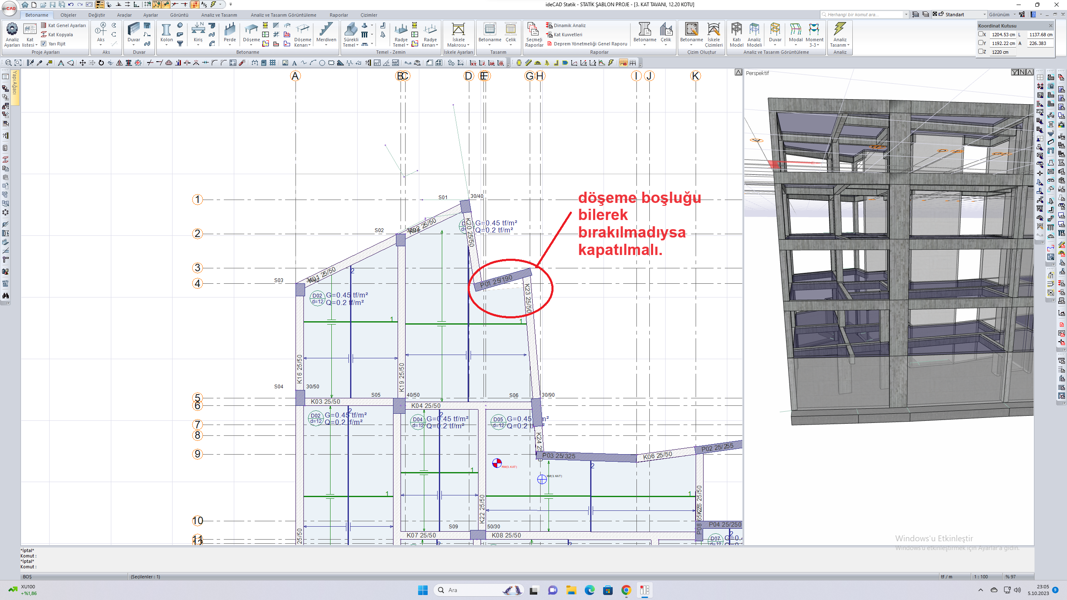
Task: Toggle Y coordinate lock checkbox
Action: (980, 43)
